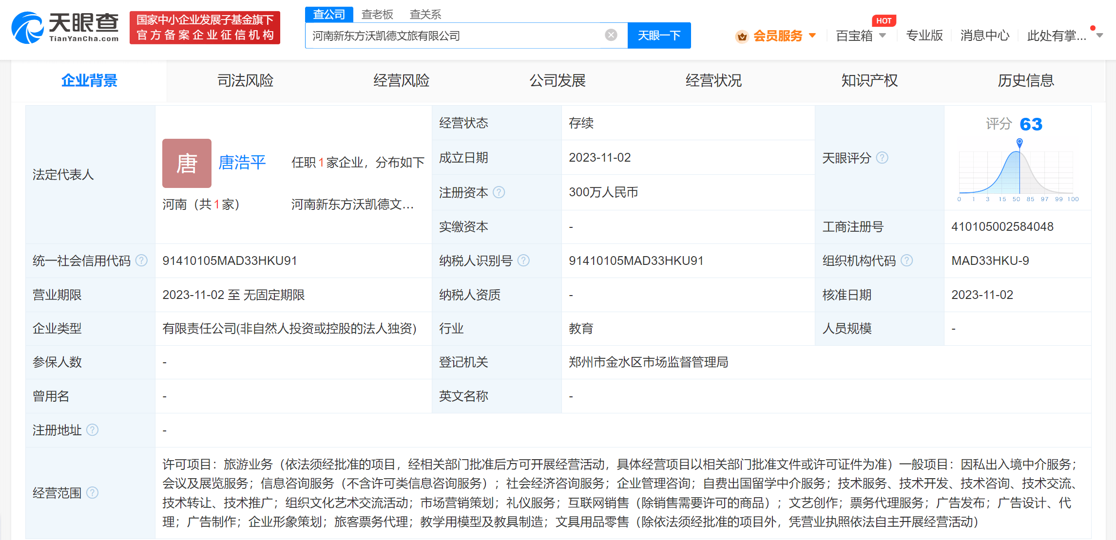The height and width of the screenshot is (540, 1116).
Task: Click the help icon beside 统一社会信用代码
Action: tap(141, 261)
